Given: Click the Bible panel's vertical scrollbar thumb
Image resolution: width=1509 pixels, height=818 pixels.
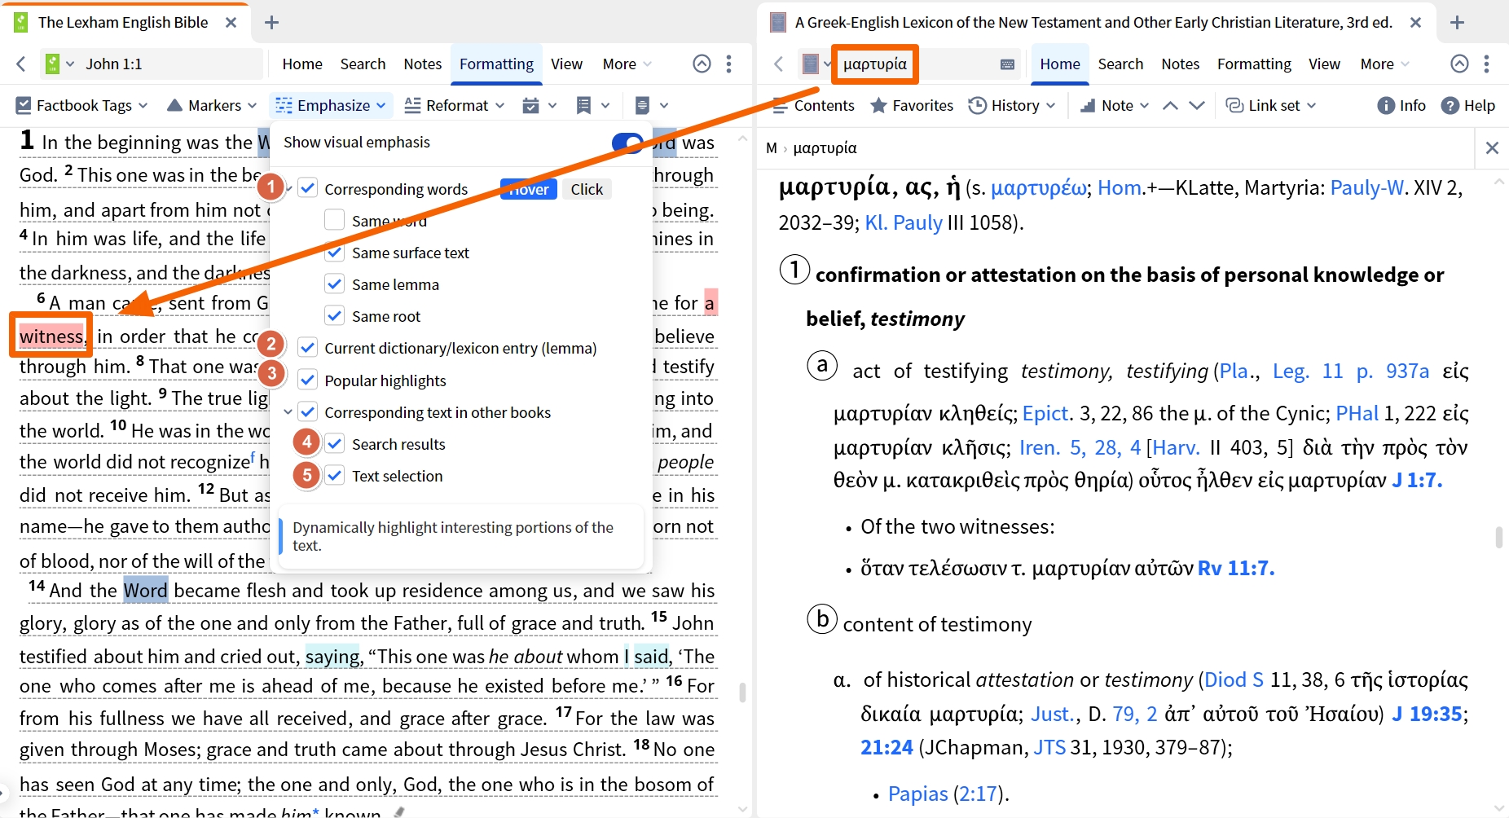Looking at the screenshot, I should tap(742, 693).
